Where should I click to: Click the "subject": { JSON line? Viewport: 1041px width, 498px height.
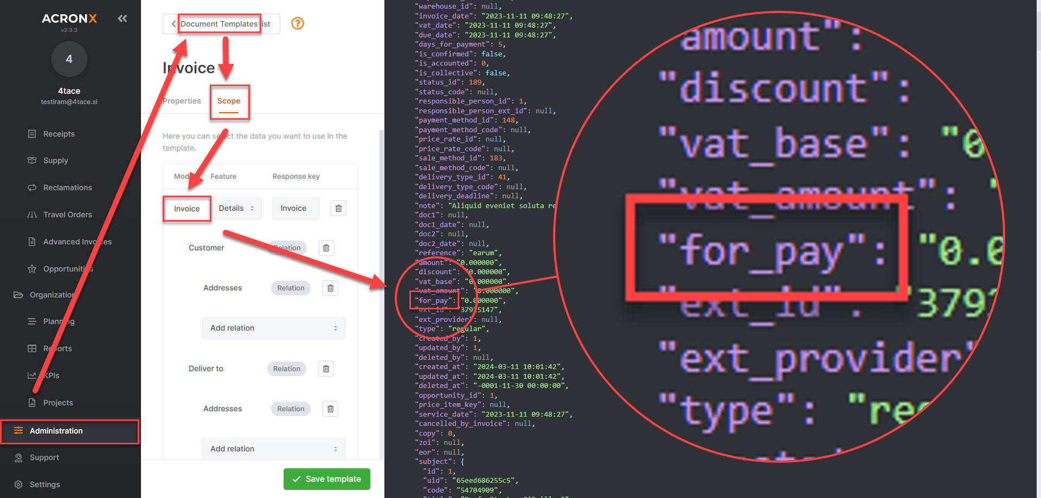440,462
